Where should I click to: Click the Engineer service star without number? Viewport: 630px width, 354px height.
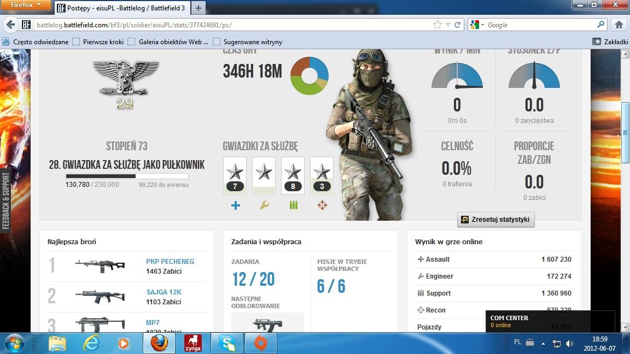264,176
